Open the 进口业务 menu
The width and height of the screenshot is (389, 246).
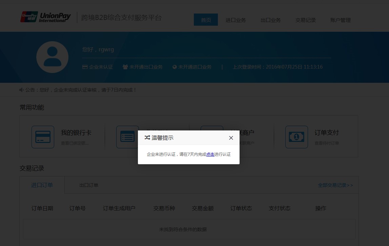(x=236, y=20)
